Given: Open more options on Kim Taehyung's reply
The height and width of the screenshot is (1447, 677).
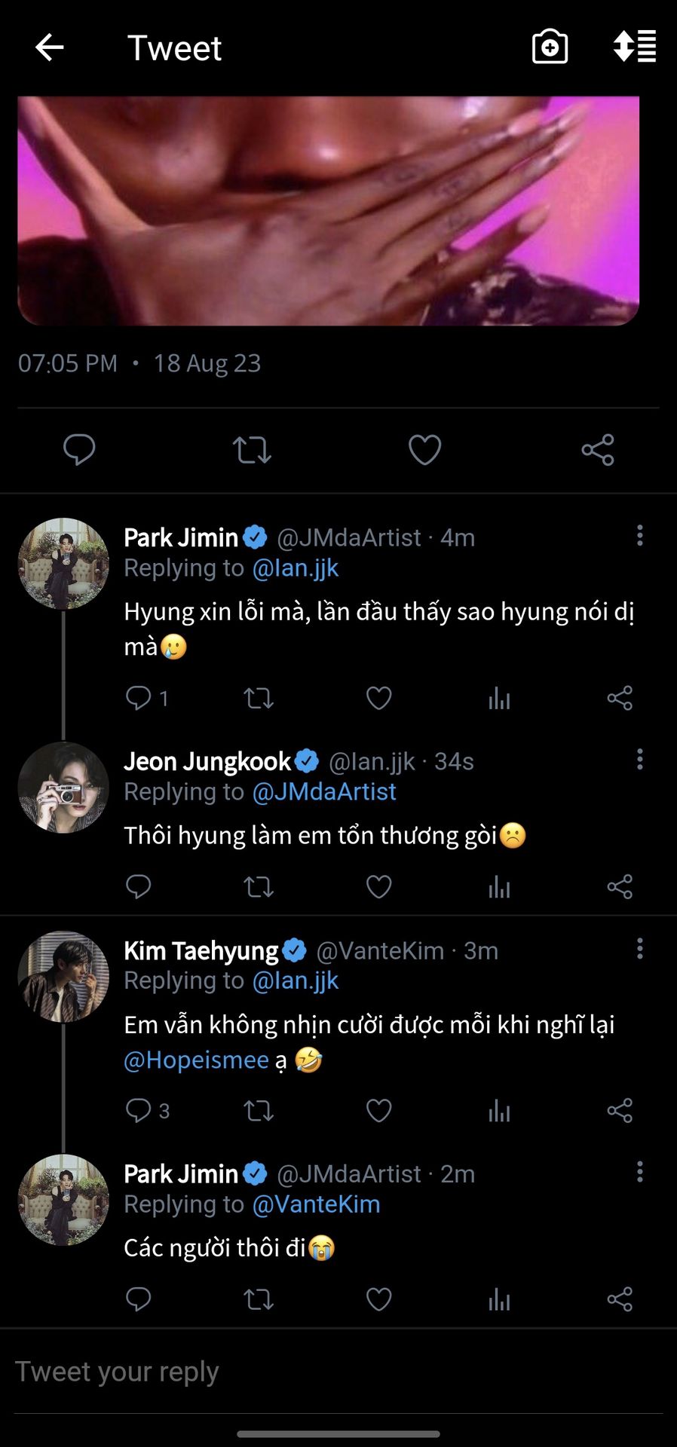Looking at the screenshot, I should (x=640, y=949).
